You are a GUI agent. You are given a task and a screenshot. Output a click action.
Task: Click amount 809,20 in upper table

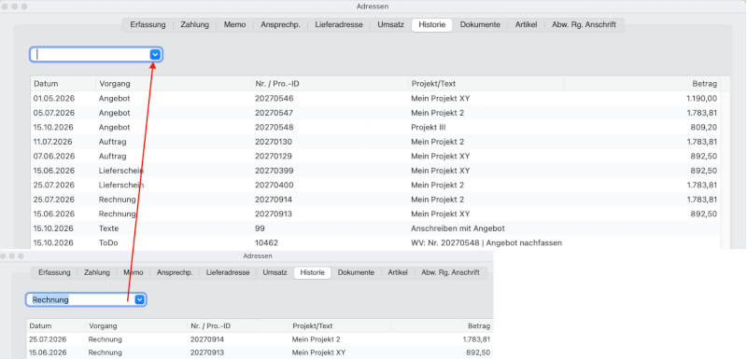[x=704, y=128]
